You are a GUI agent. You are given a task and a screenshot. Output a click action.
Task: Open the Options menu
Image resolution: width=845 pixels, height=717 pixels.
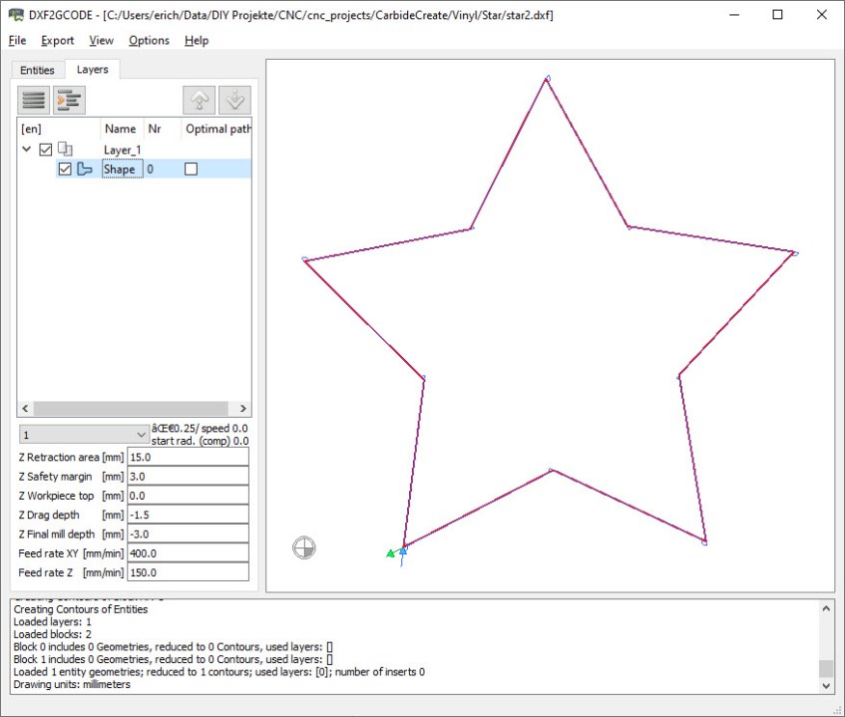click(x=149, y=40)
